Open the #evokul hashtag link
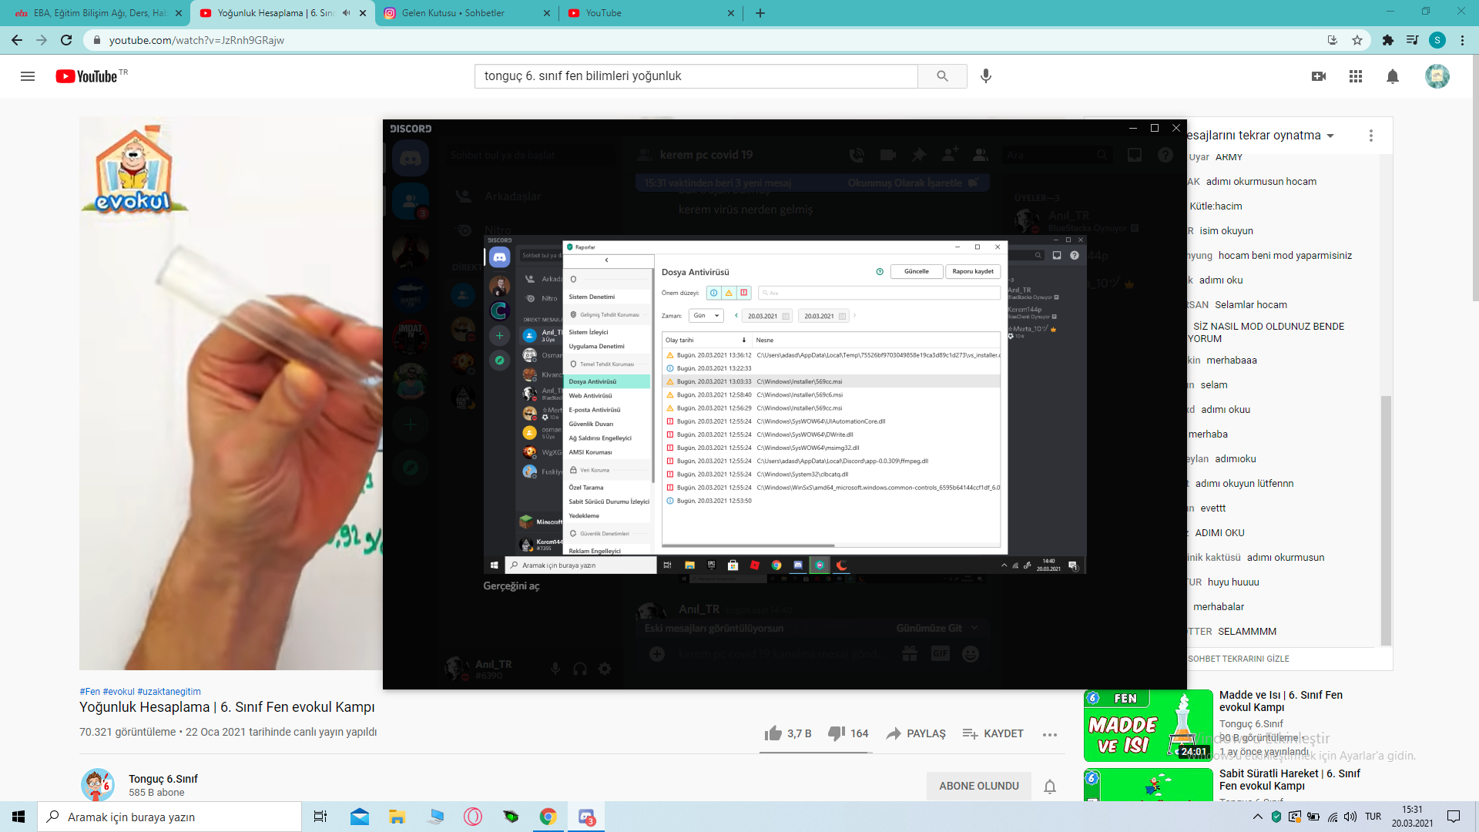 point(119,692)
